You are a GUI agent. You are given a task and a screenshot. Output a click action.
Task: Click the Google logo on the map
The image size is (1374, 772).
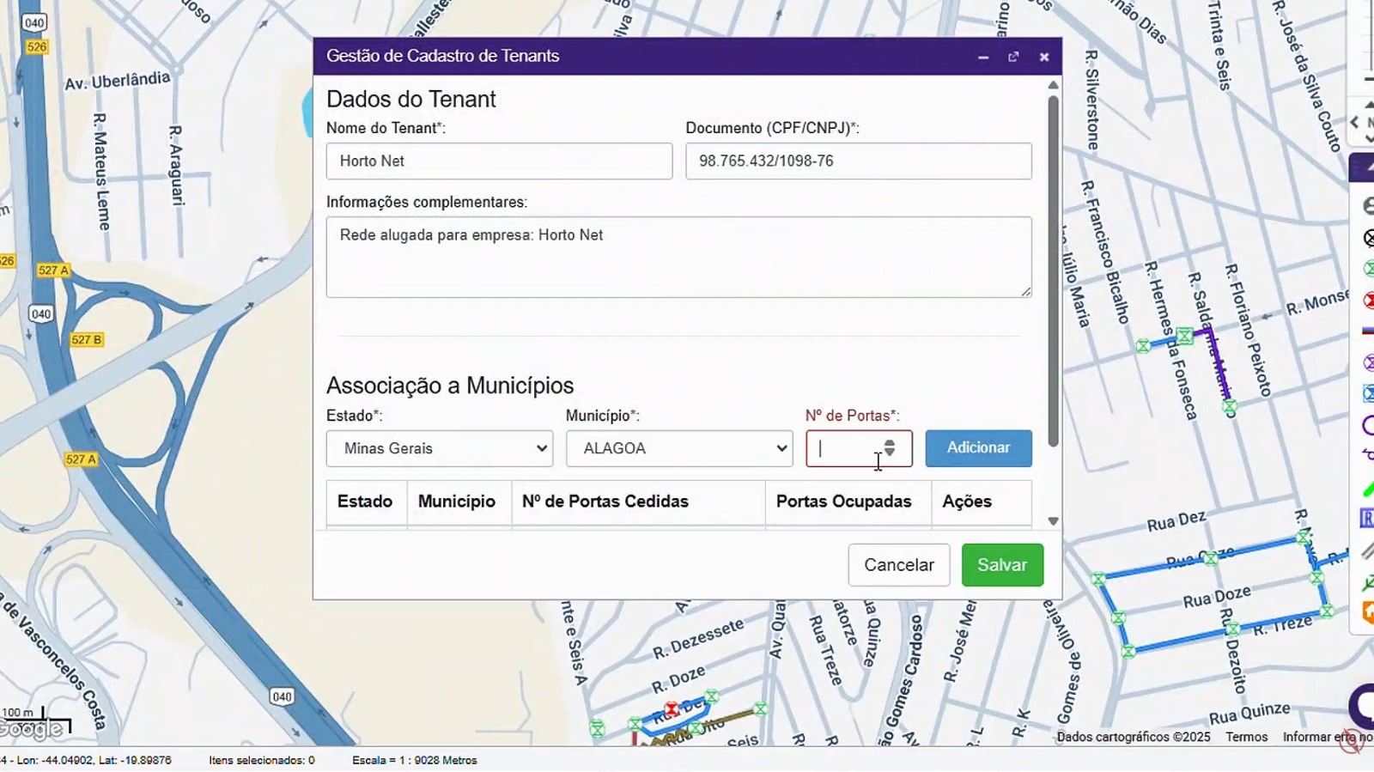[31, 730]
